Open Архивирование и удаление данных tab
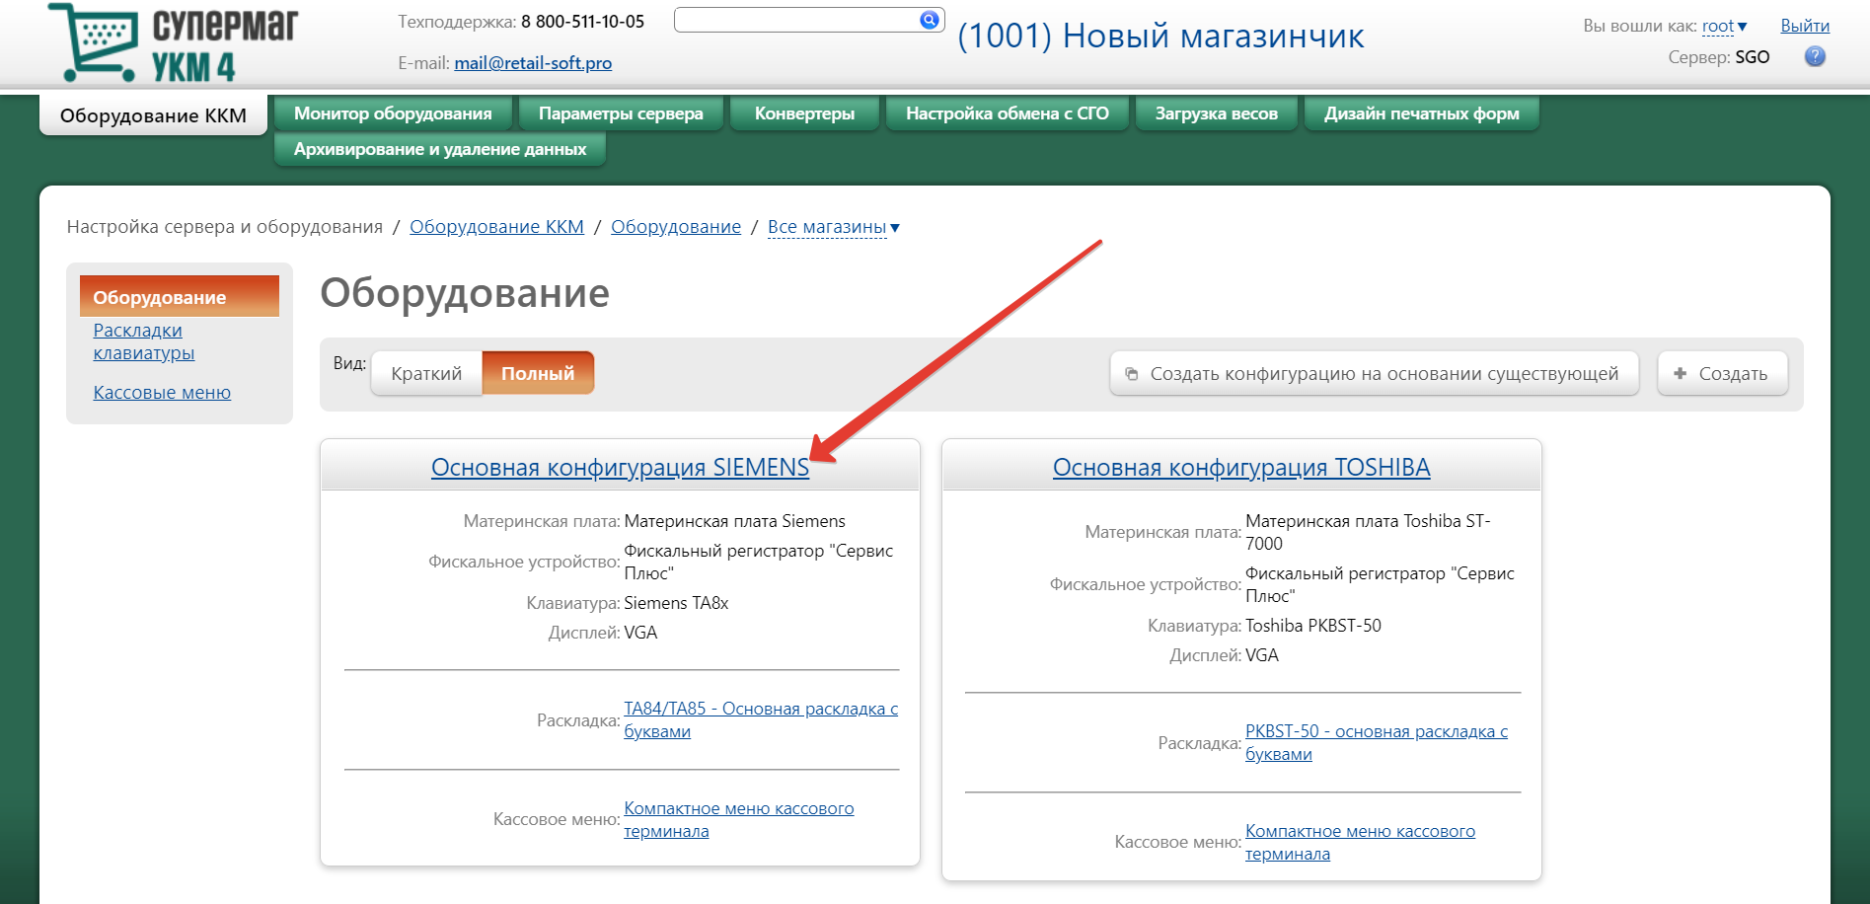The height and width of the screenshot is (904, 1870). click(440, 149)
